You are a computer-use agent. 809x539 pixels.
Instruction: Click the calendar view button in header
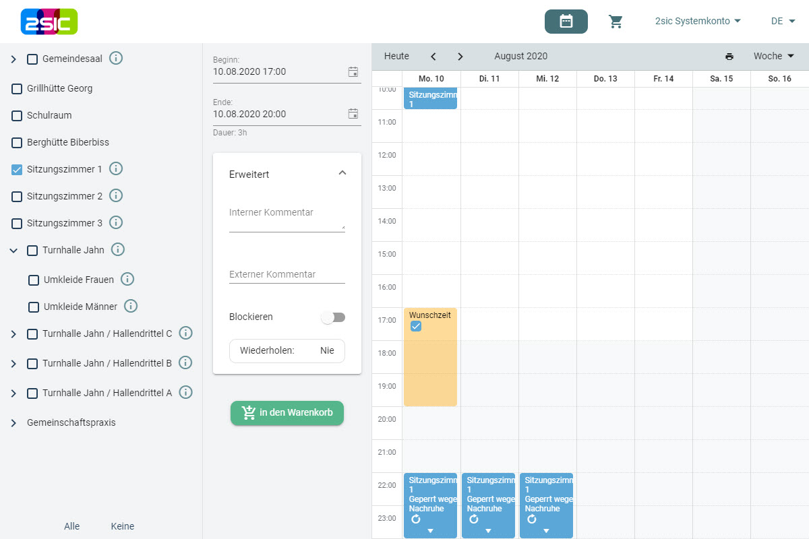566,22
